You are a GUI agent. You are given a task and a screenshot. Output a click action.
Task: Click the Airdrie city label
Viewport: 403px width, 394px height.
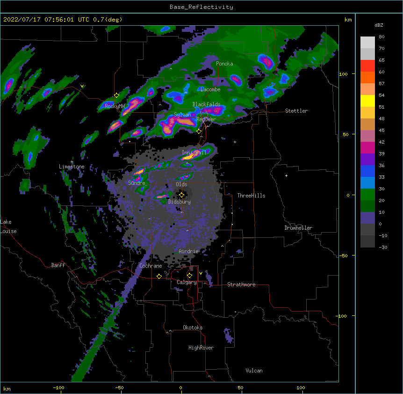tap(189, 251)
